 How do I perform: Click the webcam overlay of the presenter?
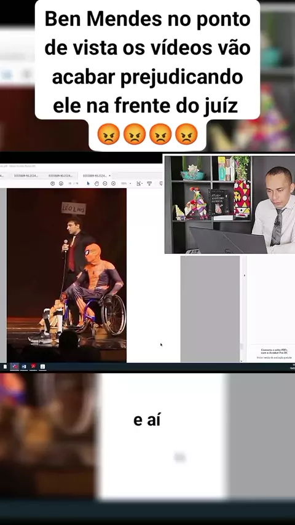[230, 204]
